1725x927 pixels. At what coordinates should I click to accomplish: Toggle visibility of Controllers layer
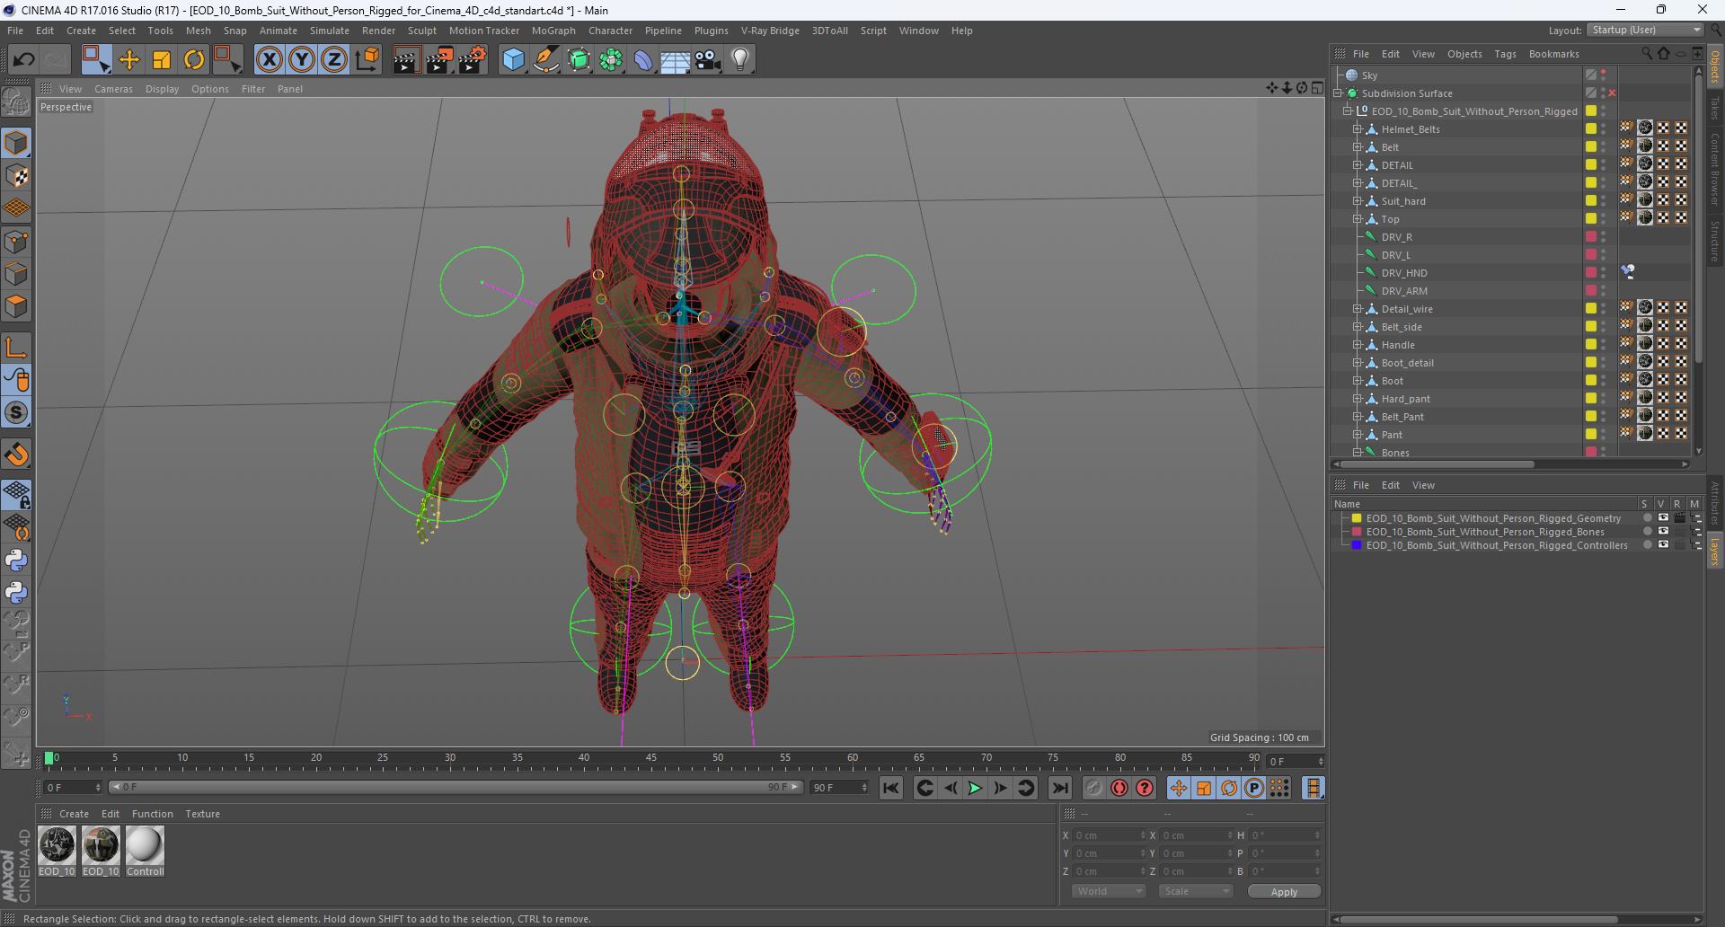[1663, 545]
